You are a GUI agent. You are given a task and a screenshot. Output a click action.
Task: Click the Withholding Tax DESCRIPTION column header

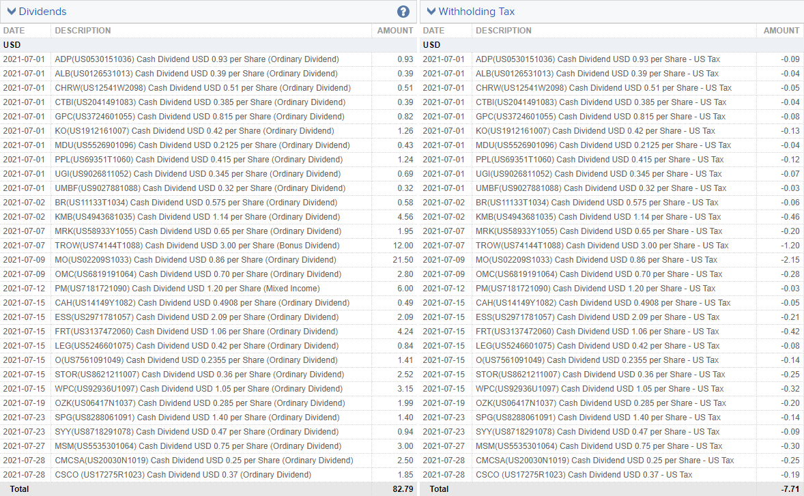[x=504, y=31]
